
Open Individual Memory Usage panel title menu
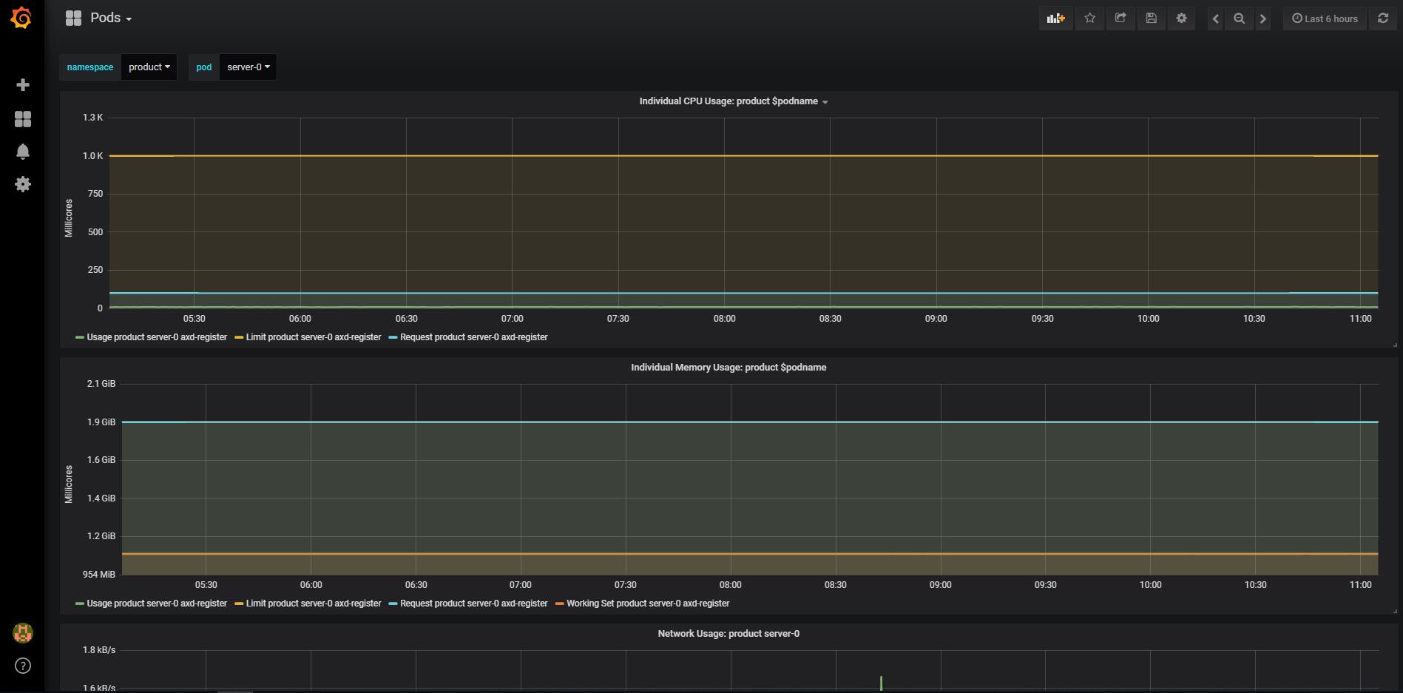pos(728,368)
